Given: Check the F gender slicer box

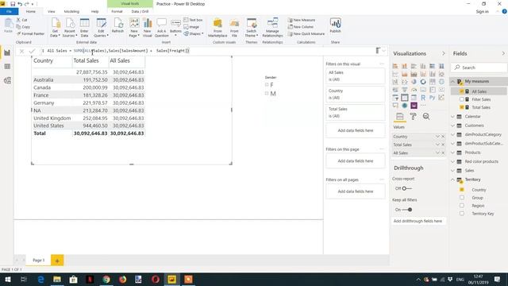Looking at the screenshot, I should (267, 85).
